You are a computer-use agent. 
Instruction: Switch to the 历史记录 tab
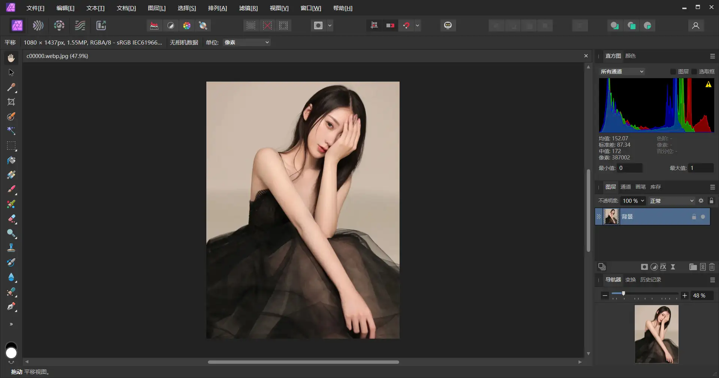651,279
